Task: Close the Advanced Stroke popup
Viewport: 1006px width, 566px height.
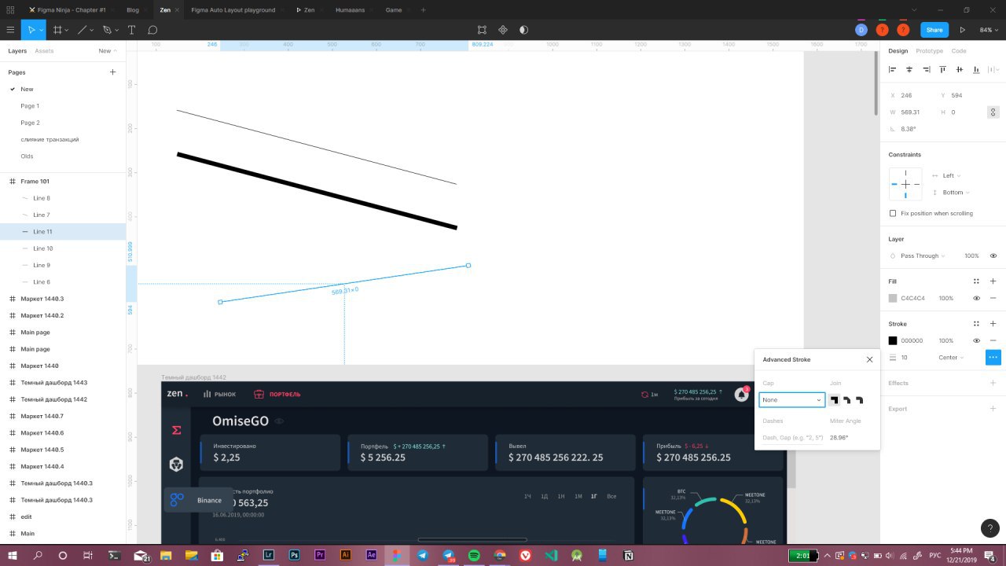Action: (869, 359)
